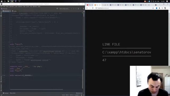Open the Window menu in PhpStorm
Screen dimensions: 170x96
(x=35, y=6)
